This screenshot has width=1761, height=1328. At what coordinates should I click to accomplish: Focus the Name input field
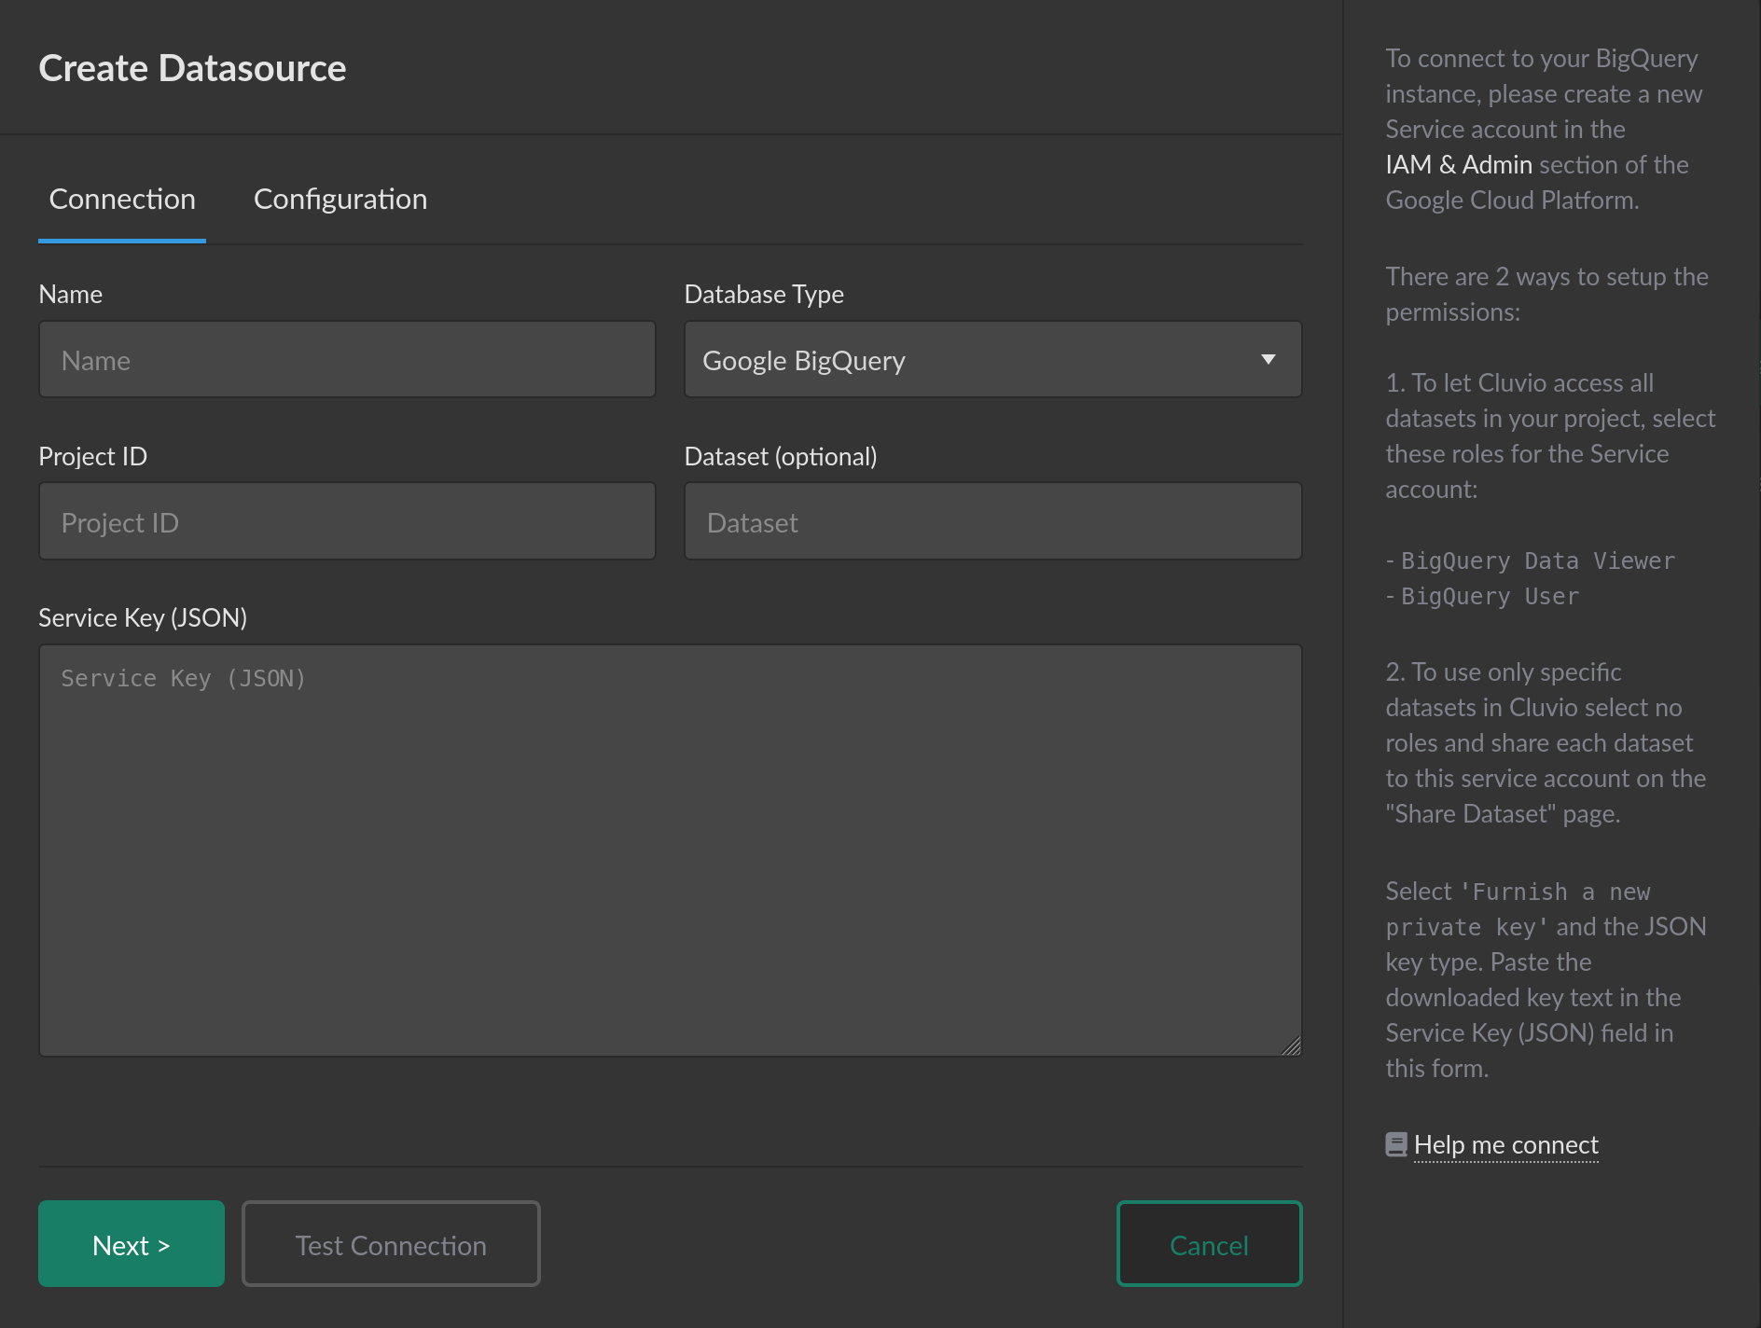(347, 360)
